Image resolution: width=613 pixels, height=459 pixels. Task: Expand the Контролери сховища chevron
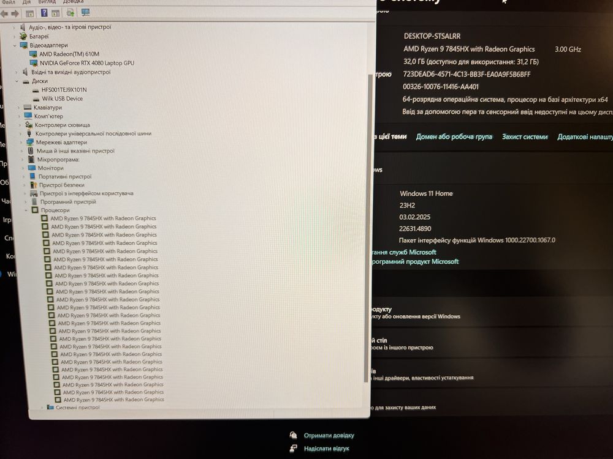click(x=20, y=125)
